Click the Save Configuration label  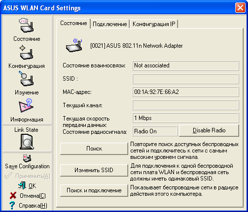pyautogui.click(x=27, y=166)
